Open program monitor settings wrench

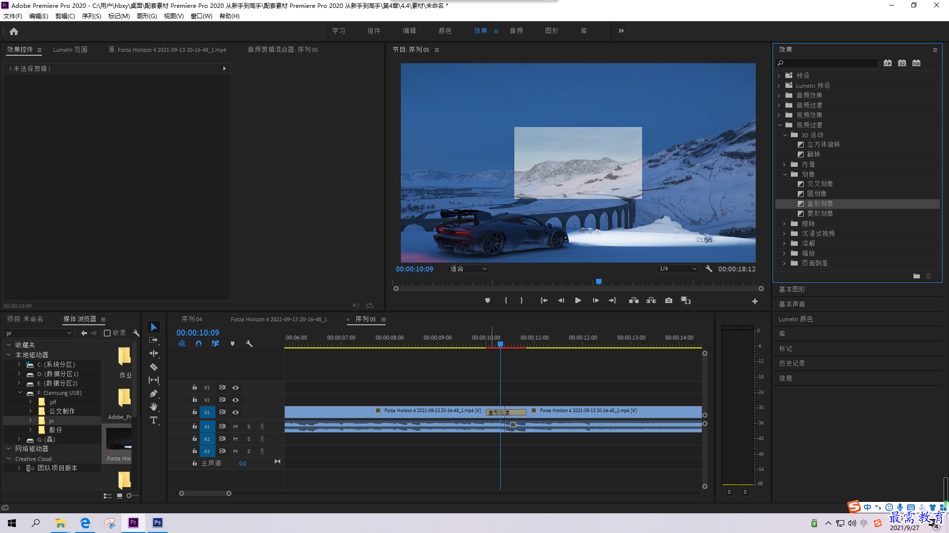coord(709,269)
